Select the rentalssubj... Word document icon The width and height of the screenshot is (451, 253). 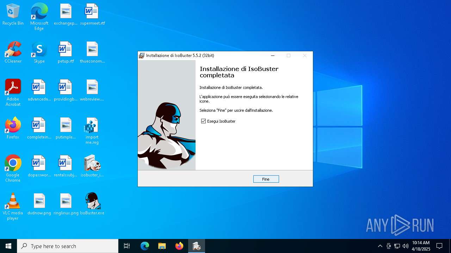66,167
